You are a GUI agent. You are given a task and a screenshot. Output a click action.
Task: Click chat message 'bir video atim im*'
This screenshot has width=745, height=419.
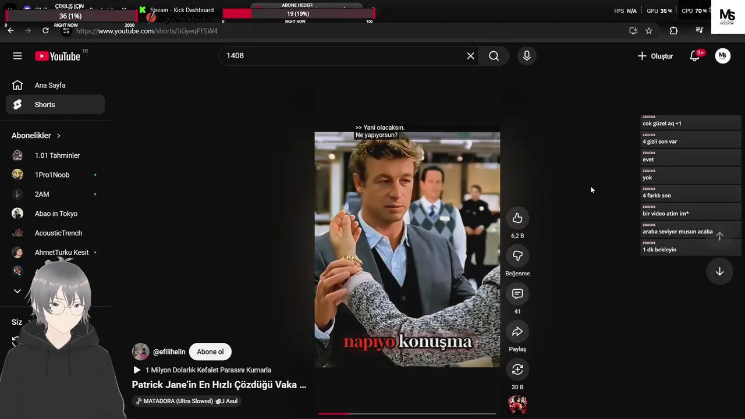pyautogui.click(x=691, y=211)
